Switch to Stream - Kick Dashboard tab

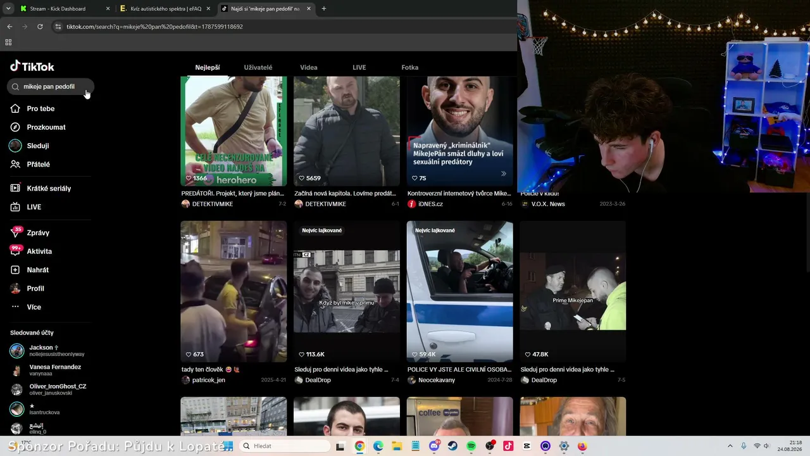[x=63, y=9]
